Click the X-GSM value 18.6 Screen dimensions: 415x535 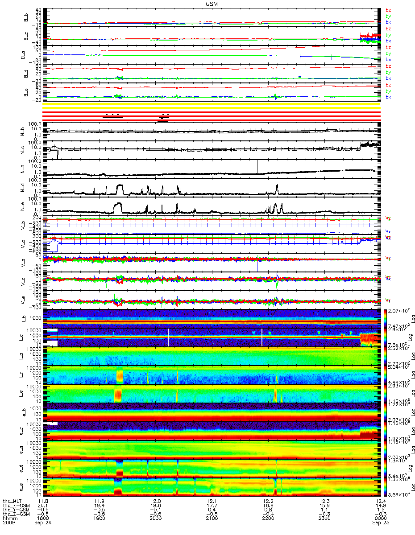[155, 506]
